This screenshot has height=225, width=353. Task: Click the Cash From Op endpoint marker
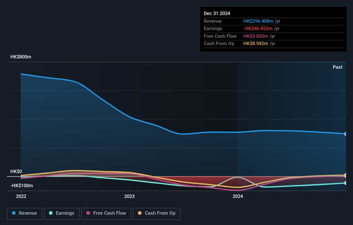pyautogui.click(x=346, y=175)
